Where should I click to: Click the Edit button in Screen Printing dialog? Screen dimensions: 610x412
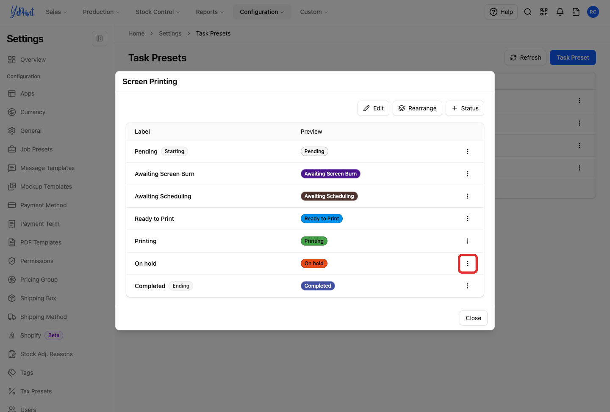[x=373, y=108]
